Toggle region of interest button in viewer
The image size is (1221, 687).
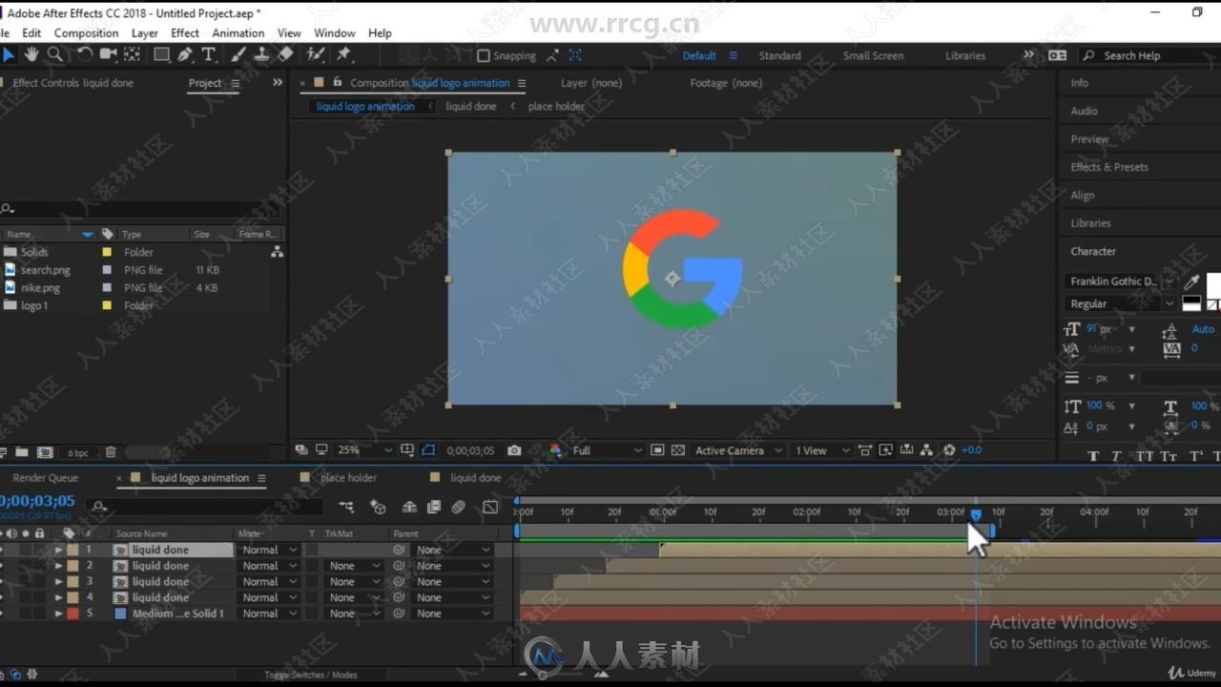click(657, 450)
